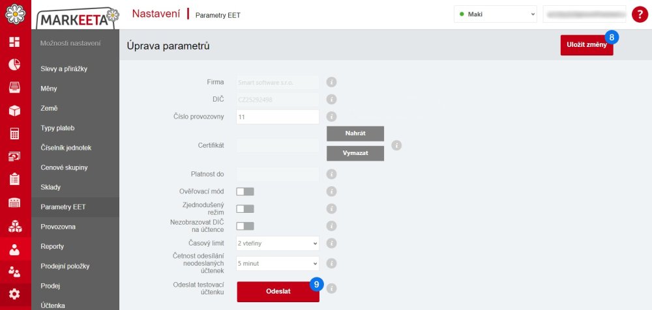The width and height of the screenshot is (652, 310).
Task: Show info for the DIČ field
Action: [331, 99]
